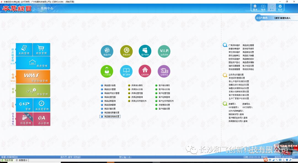This screenshot has height=163, width=298.
Task: Open 供商待办事务 link
Action: pos(137,85)
